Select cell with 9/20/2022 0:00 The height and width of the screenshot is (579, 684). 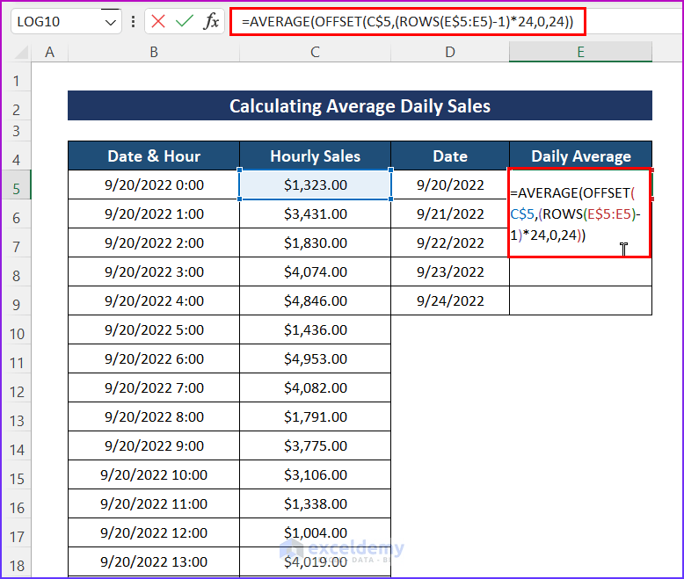(154, 185)
